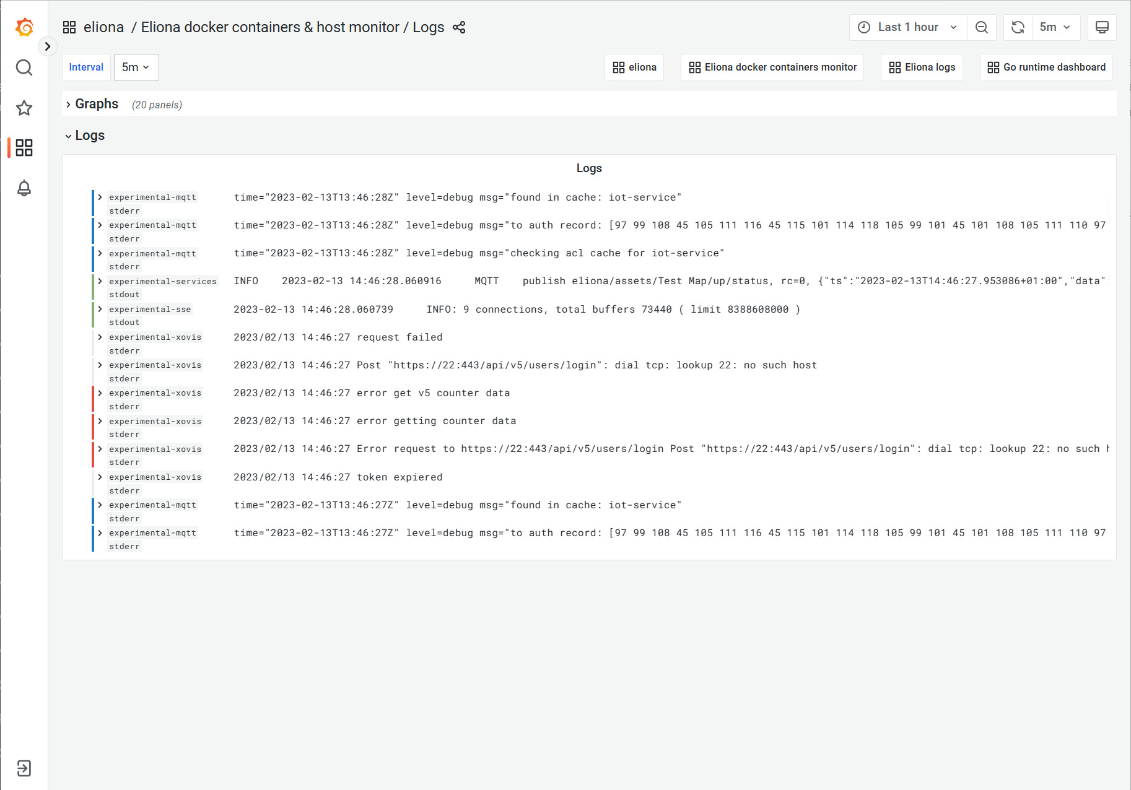Open the search magnifier in sidebar
1131x790 pixels.
[24, 67]
